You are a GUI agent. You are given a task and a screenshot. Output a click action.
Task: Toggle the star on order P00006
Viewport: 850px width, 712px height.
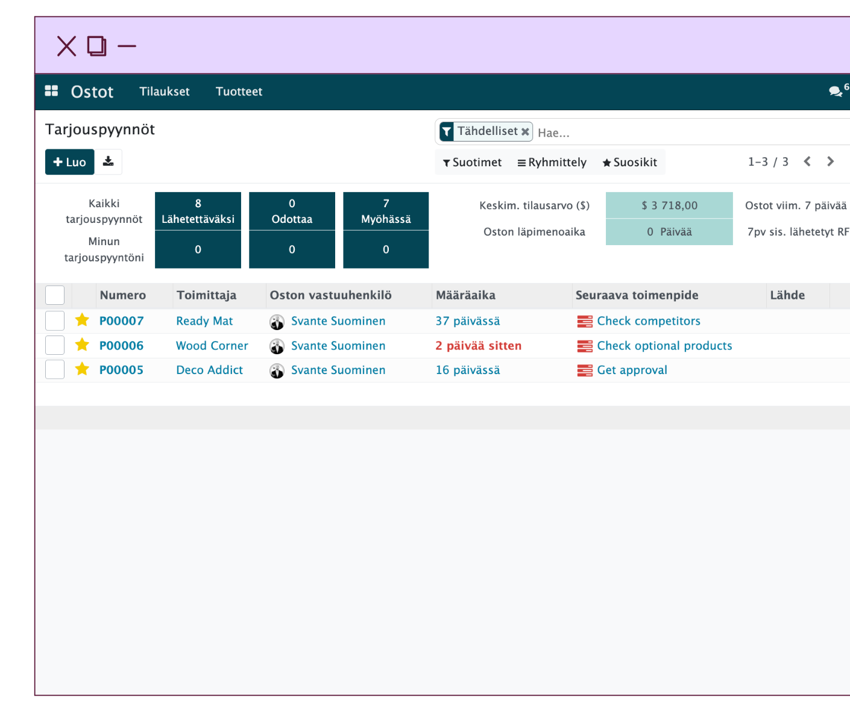pos(82,345)
